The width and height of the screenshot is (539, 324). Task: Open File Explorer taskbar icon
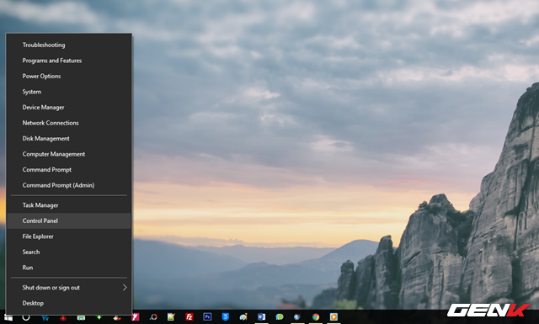tap(81, 318)
